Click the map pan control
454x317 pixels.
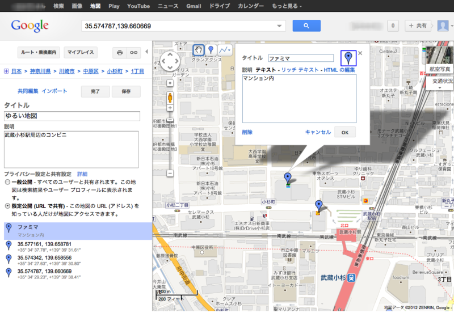coord(170,61)
